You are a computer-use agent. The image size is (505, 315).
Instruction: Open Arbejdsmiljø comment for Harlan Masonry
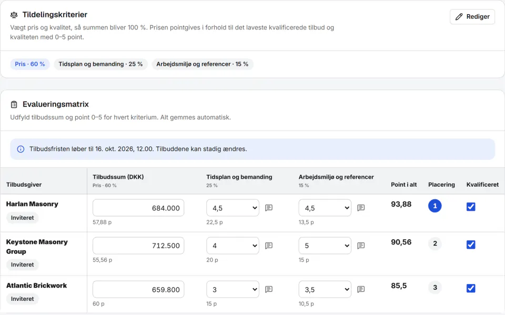361,208
